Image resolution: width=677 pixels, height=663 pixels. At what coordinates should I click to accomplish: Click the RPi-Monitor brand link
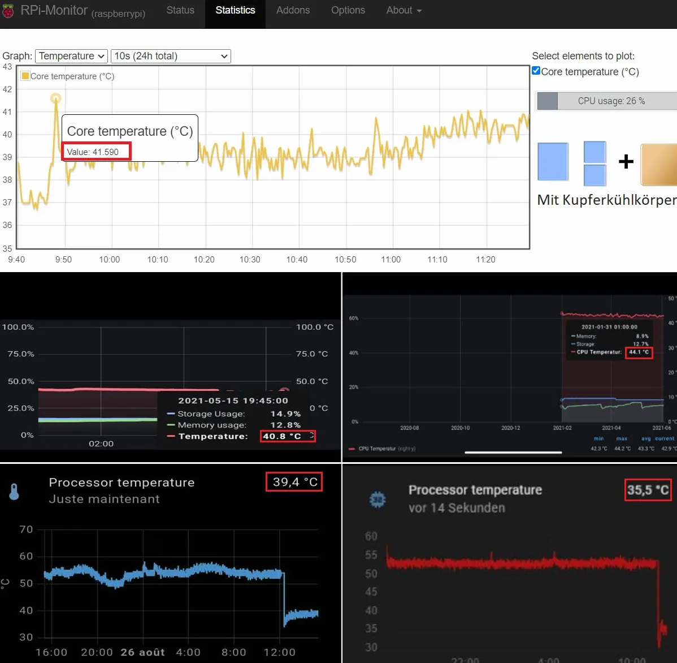(x=54, y=10)
